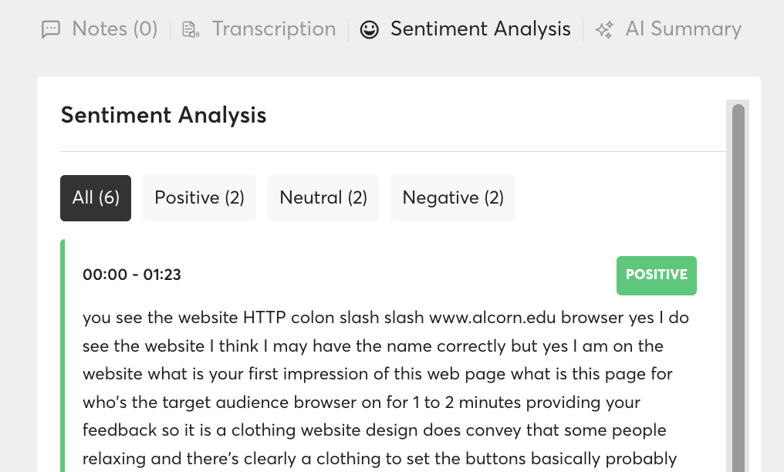784x472 pixels.
Task: Click the www.alcorn.edu text in transcript
Action: point(494,318)
